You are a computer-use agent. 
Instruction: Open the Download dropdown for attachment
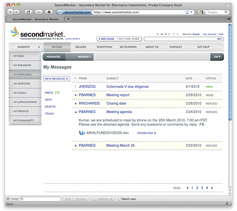tap(147, 133)
